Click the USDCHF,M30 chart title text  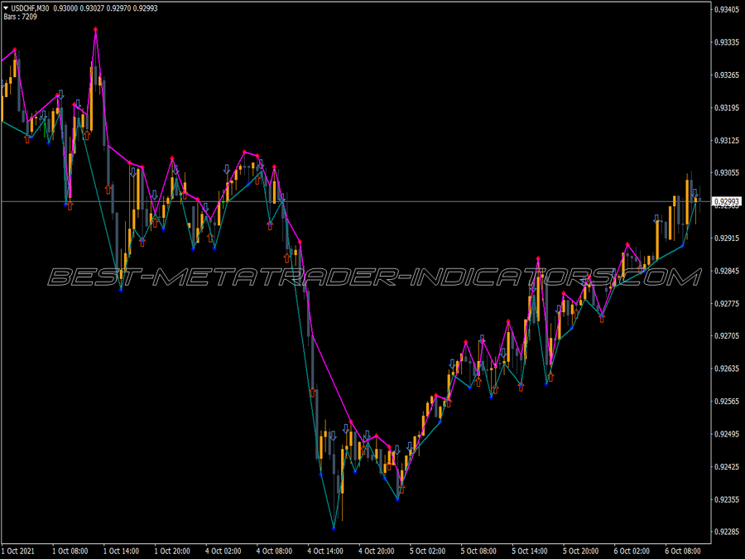click(30, 8)
